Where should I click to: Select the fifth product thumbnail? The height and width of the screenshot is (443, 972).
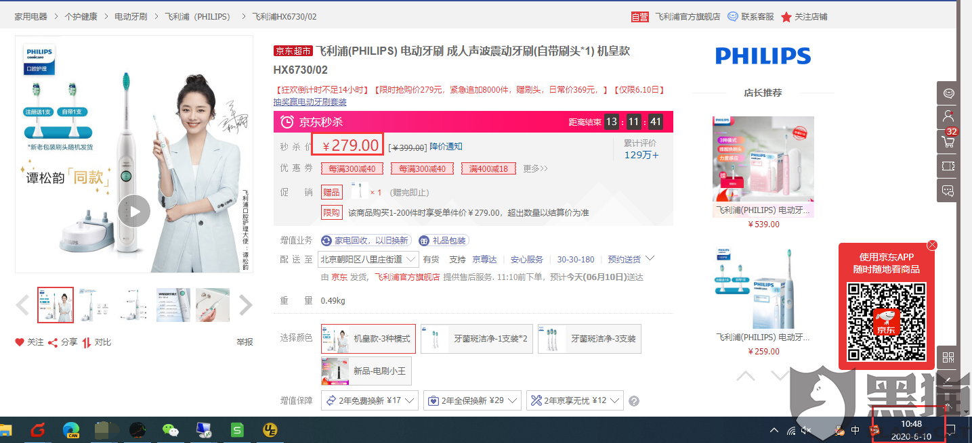click(213, 305)
